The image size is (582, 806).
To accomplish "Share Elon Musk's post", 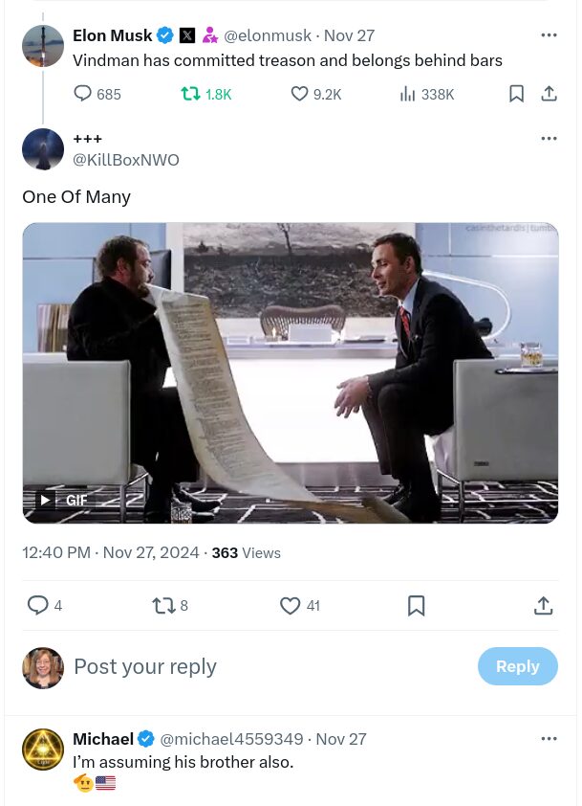I will tap(549, 94).
